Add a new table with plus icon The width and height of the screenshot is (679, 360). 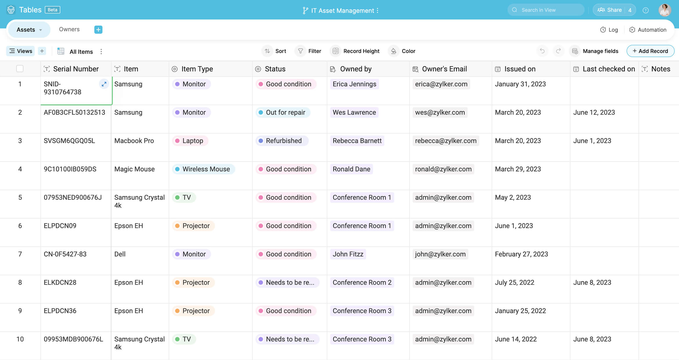point(98,30)
